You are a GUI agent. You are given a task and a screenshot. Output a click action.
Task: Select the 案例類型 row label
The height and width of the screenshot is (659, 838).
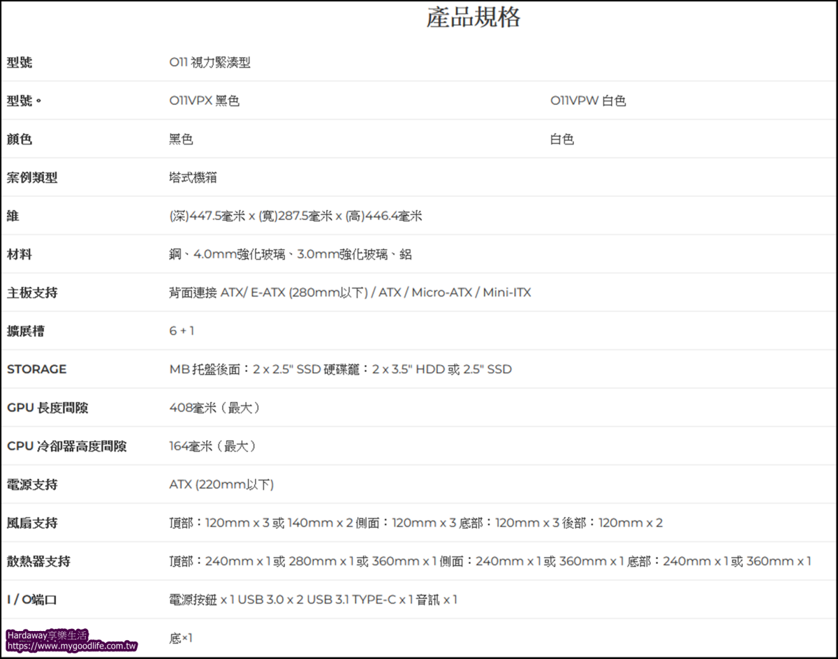click(x=32, y=178)
